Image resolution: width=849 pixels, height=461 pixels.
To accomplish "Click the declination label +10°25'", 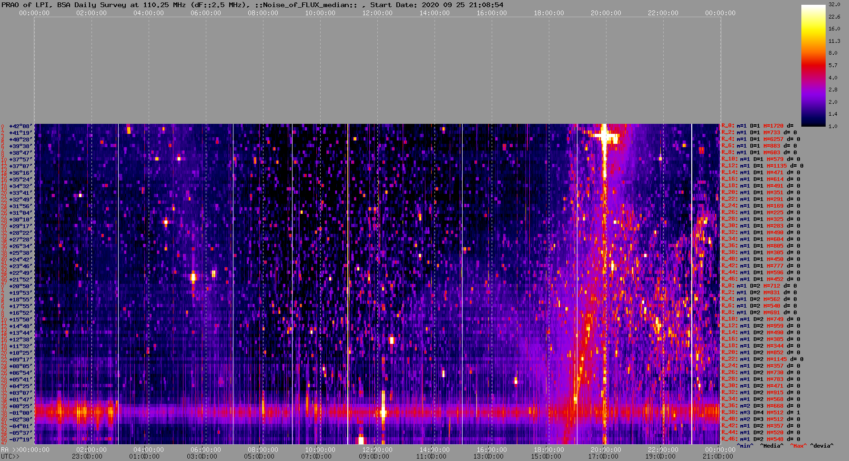I will (20, 353).
